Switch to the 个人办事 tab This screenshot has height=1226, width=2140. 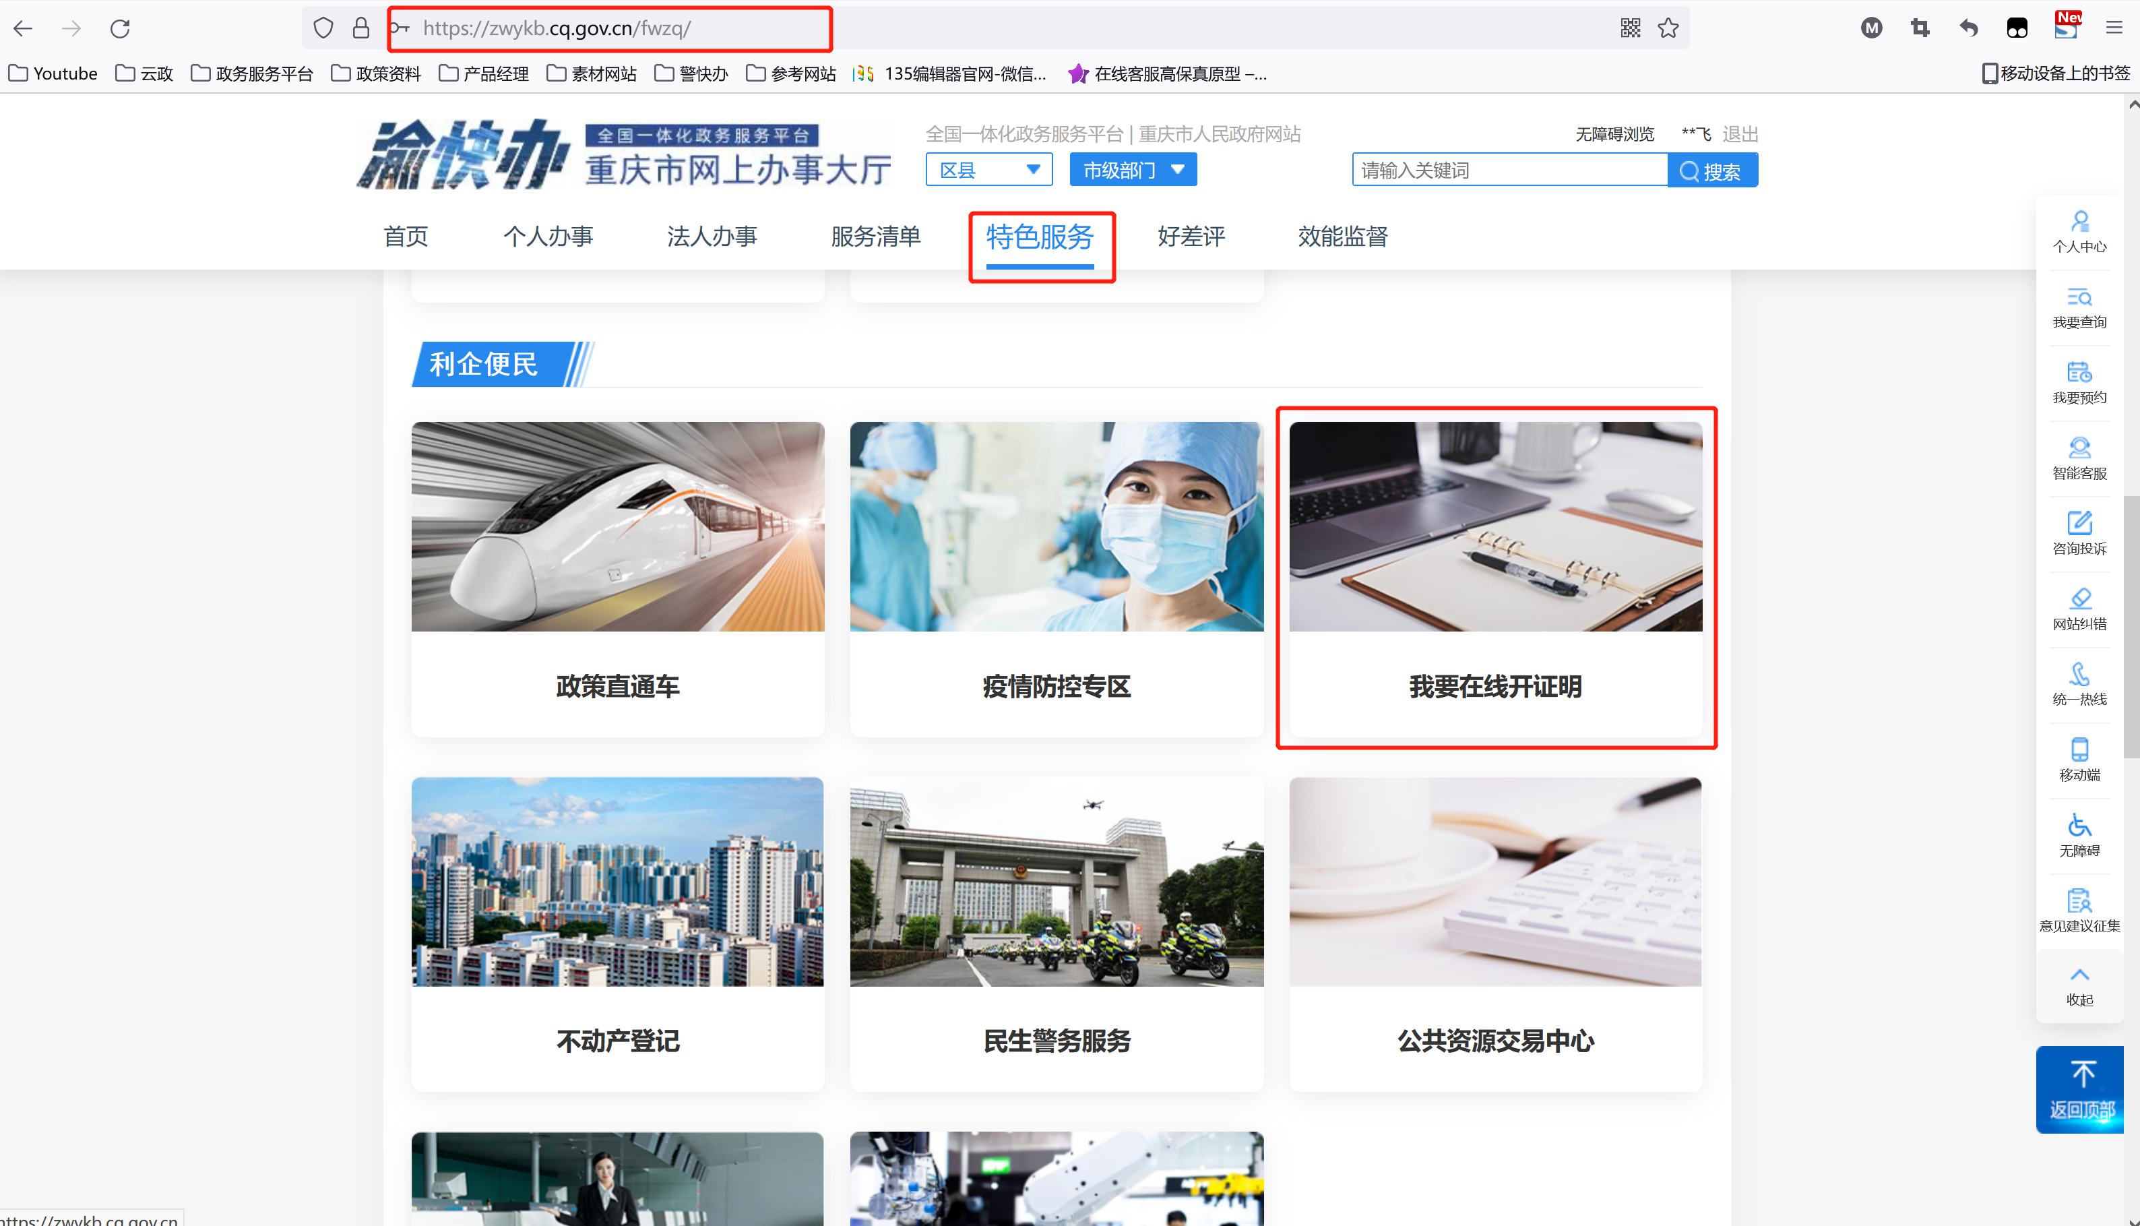(x=548, y=237)
